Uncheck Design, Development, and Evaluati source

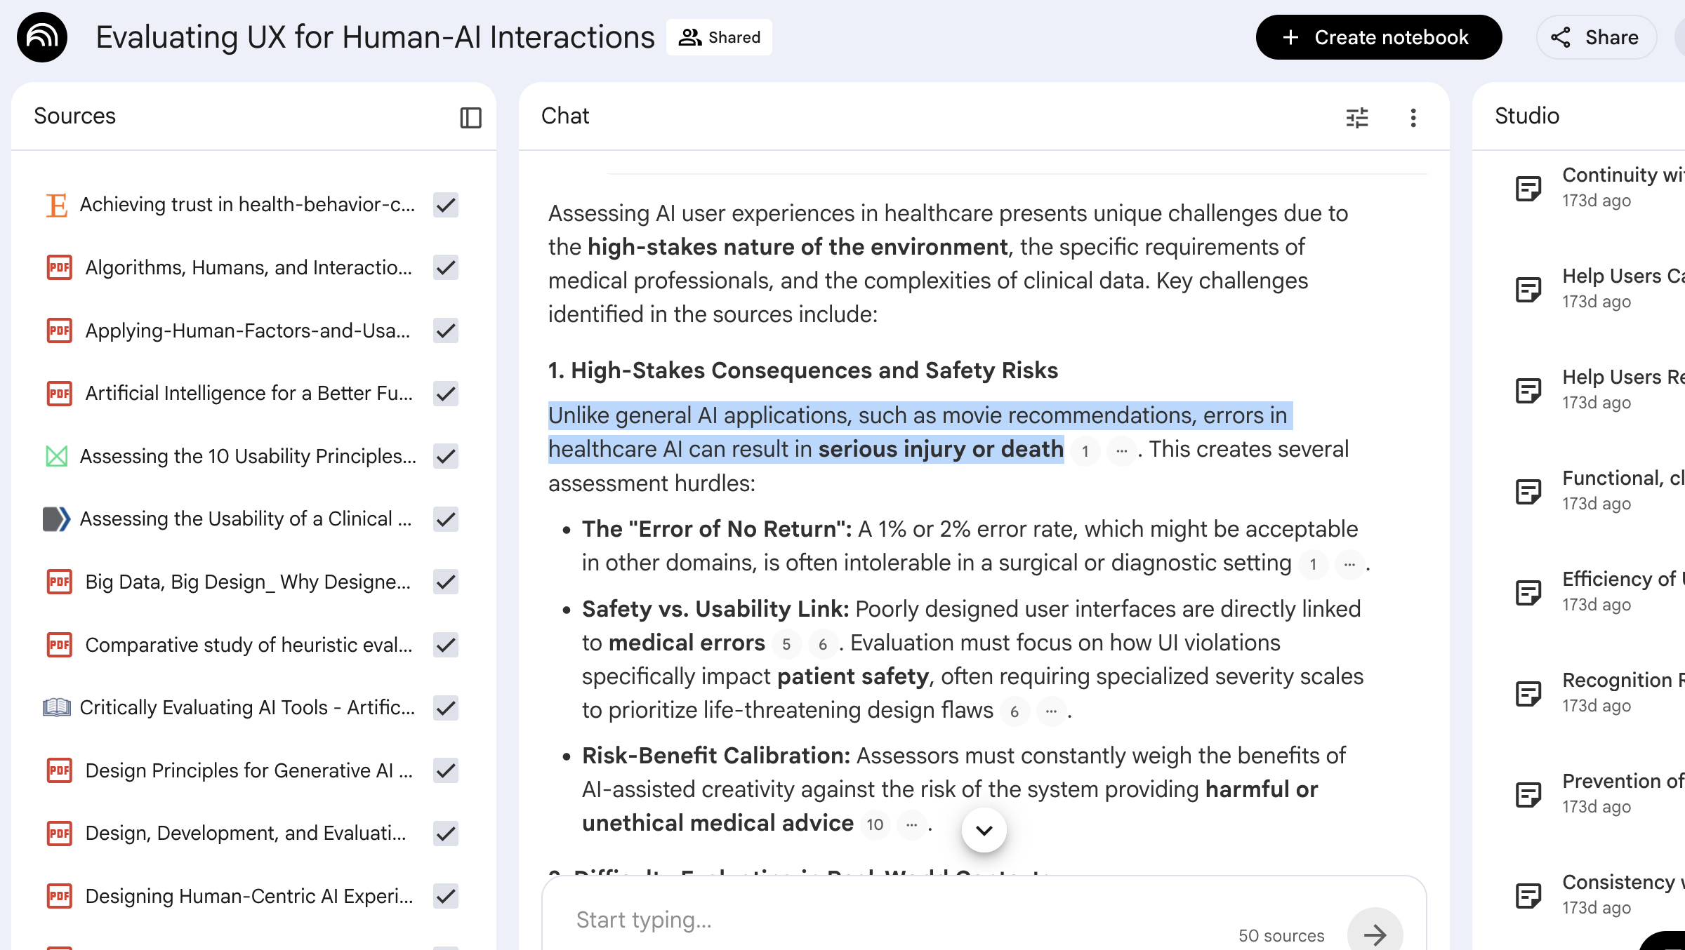click(446, 834)
